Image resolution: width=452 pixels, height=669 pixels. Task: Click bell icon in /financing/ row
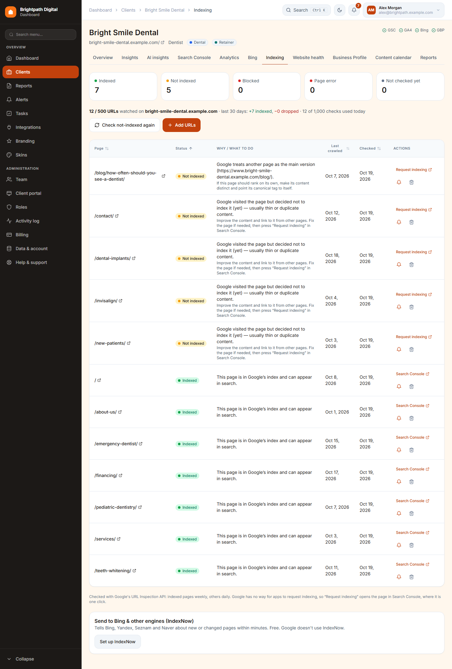pyautogui.click(x=399, y=482)
